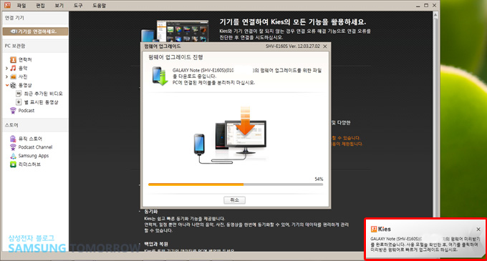This screenshot has height=261, width=487.
Task: Open 뮤직 스토어 text entry
Action: pos(30,139)
